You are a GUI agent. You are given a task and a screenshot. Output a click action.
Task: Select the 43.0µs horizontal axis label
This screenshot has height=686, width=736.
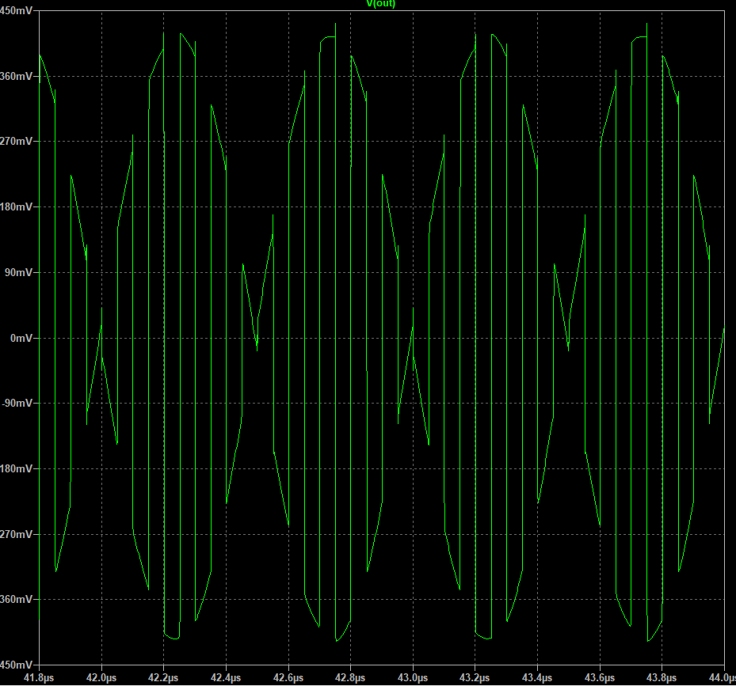click(413, 678)
